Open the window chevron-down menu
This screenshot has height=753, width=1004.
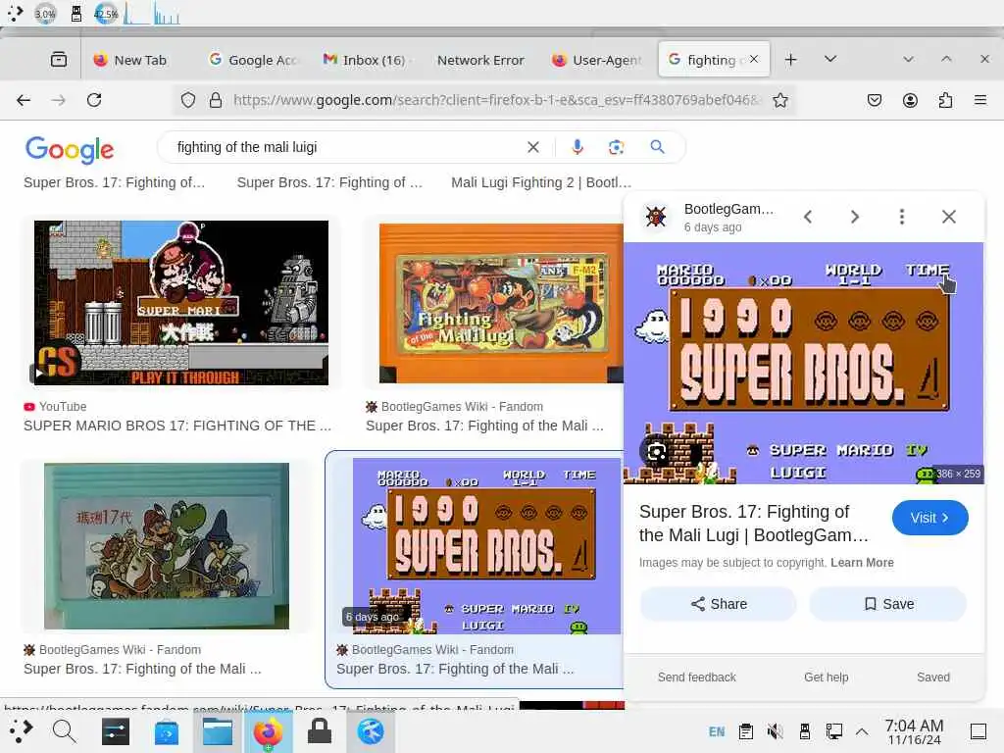[908, 59]
